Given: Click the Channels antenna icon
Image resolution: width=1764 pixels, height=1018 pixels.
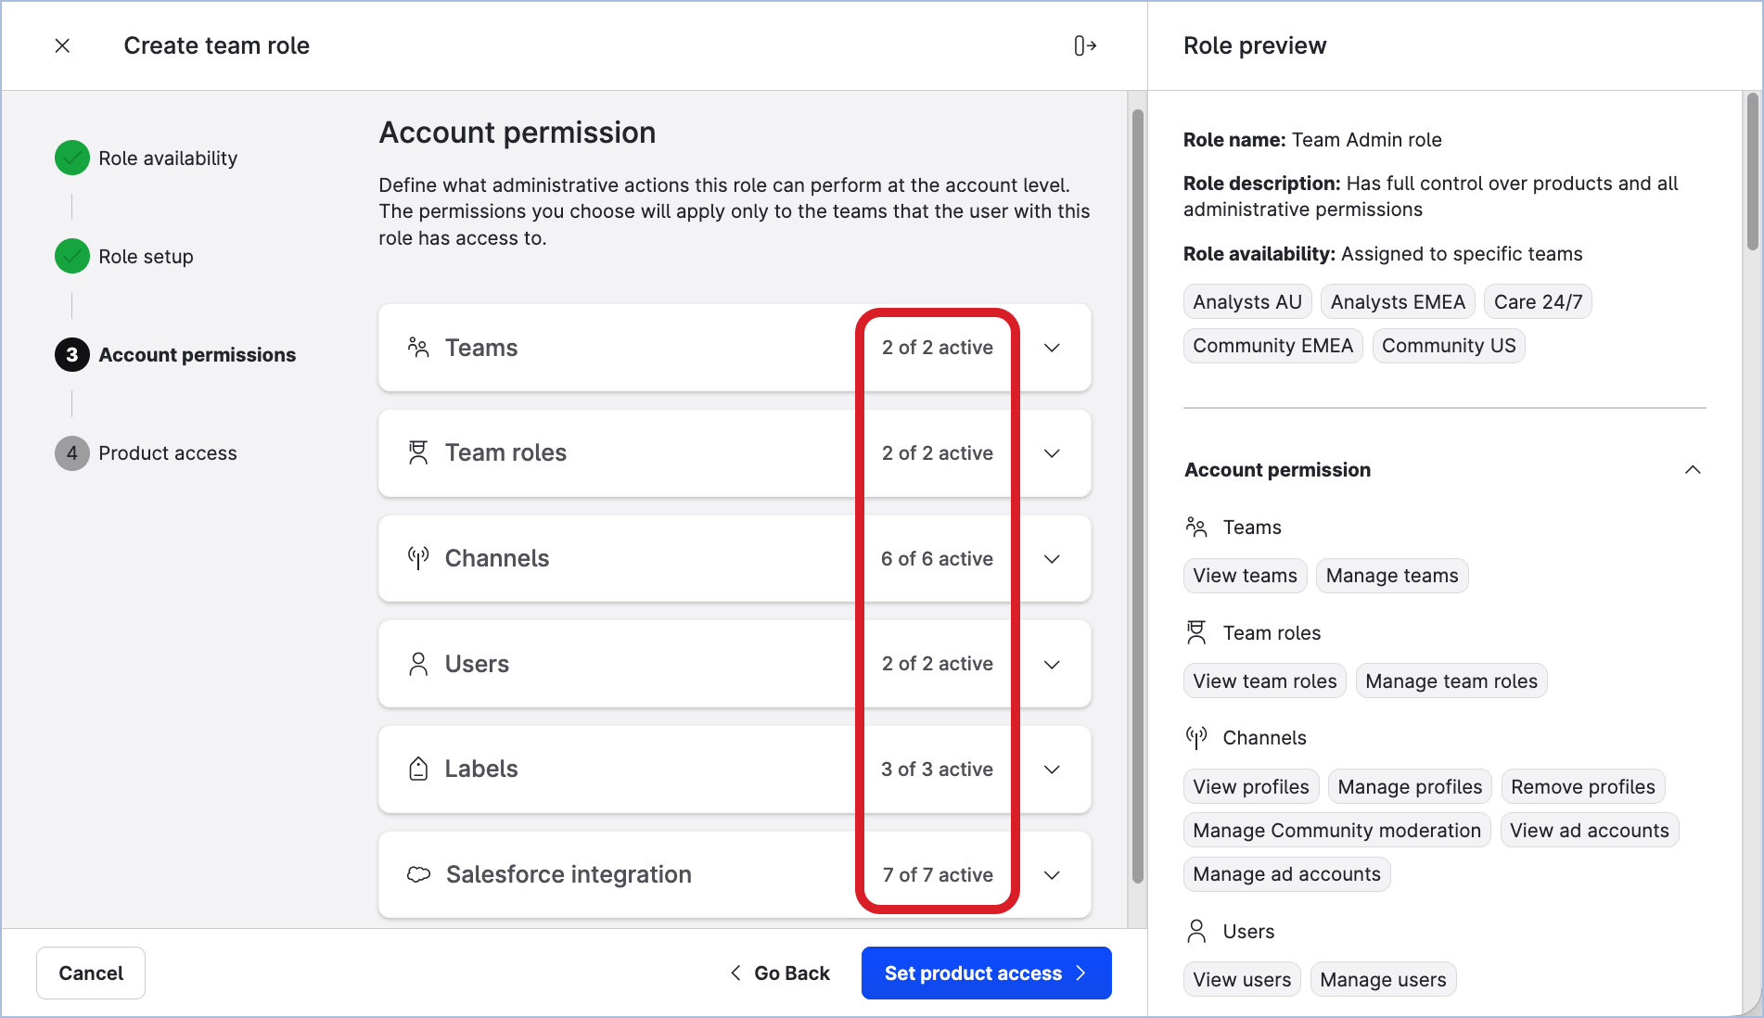Looking at the screenshot, I should pos(418,558).
